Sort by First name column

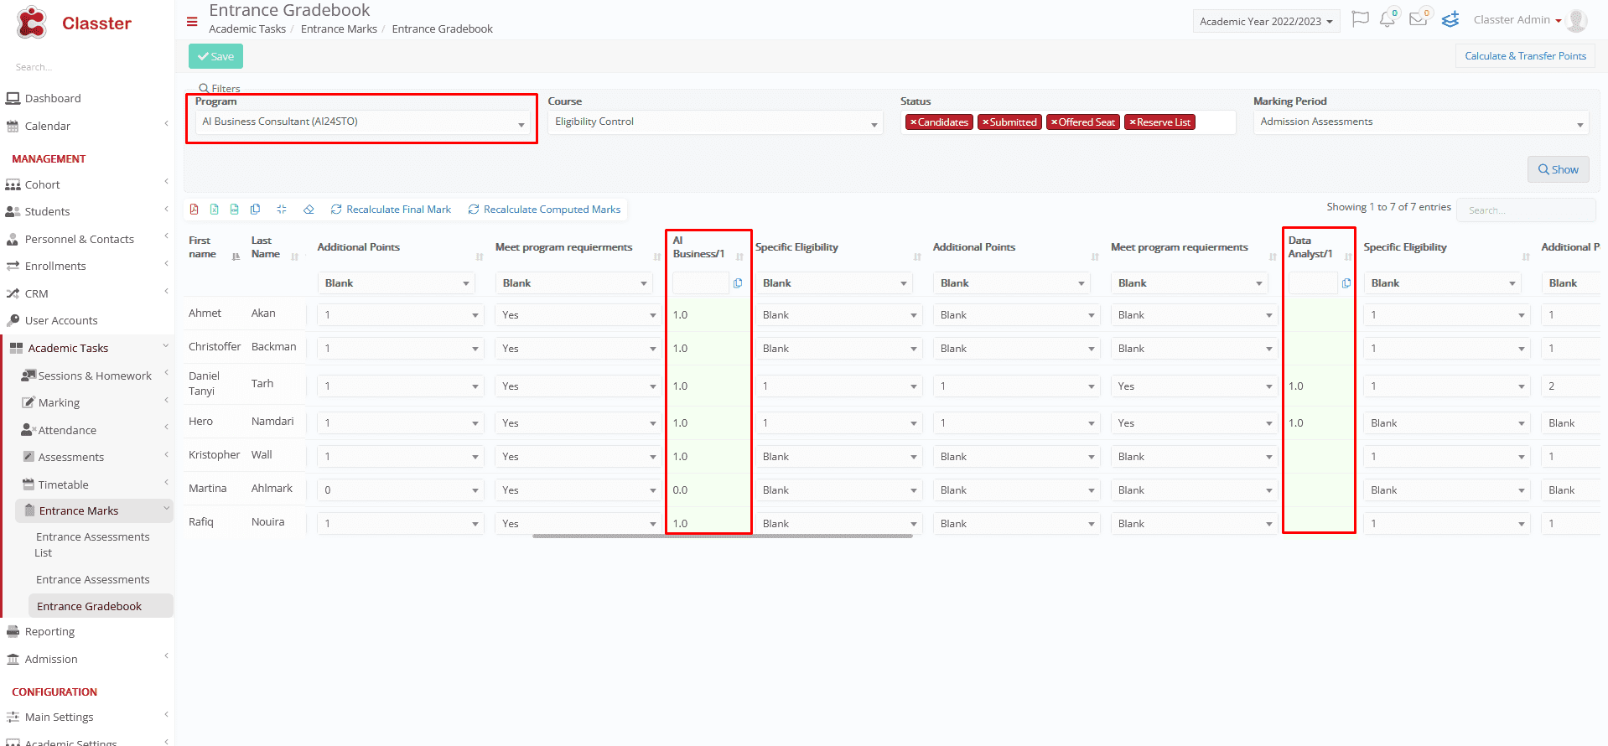[236, 256]
